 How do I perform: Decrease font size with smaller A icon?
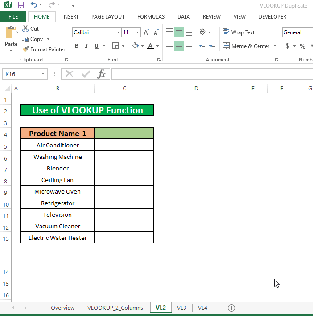(156, 32)
